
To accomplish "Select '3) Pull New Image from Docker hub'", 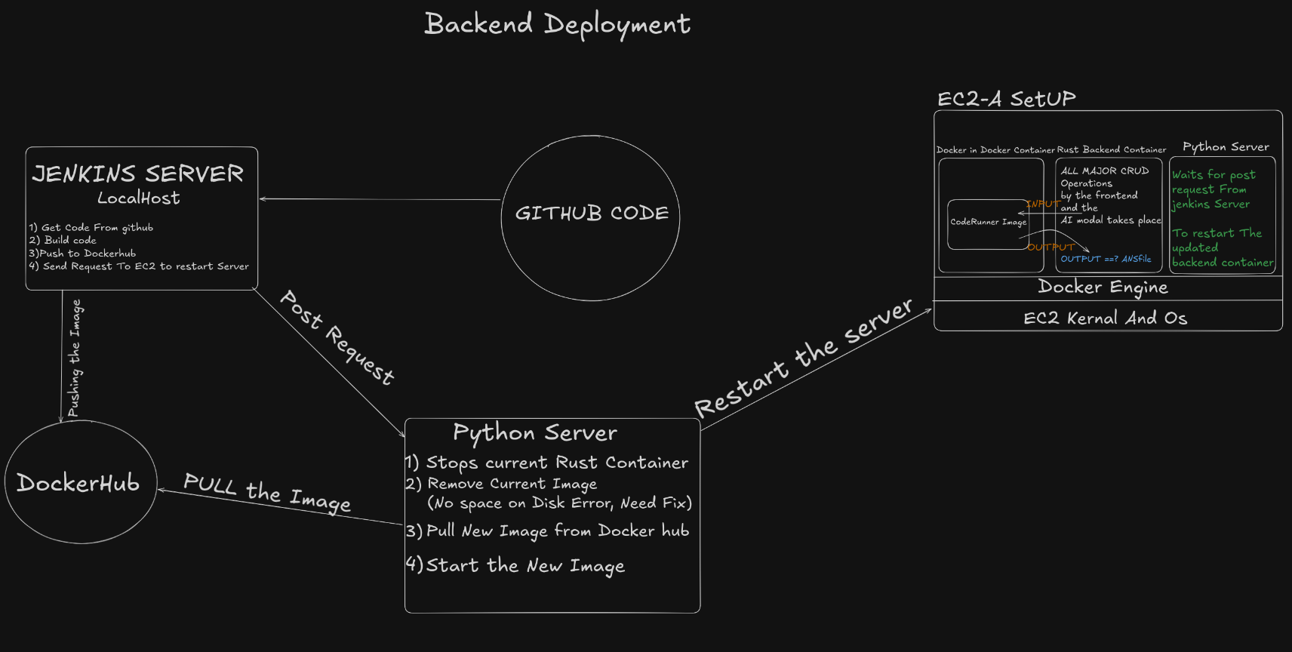I will (x=548, y=531).
